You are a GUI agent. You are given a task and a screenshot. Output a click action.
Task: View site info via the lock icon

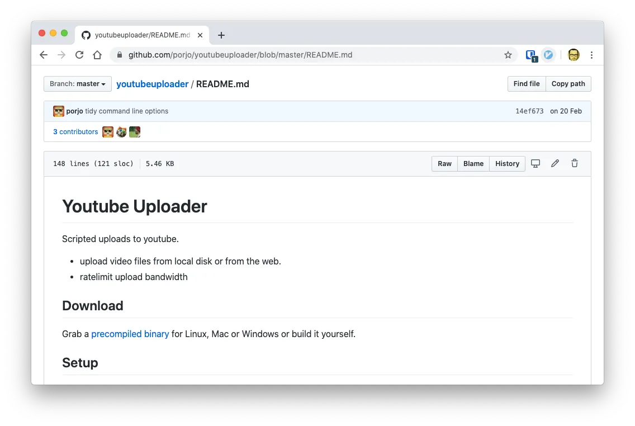[x=120, y=55]
